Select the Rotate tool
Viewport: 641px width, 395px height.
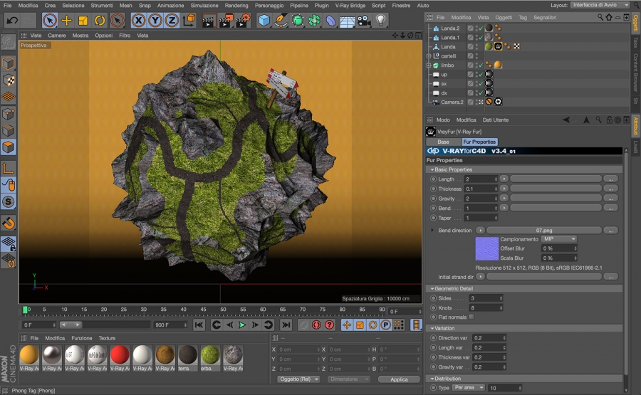coord(100,21)
